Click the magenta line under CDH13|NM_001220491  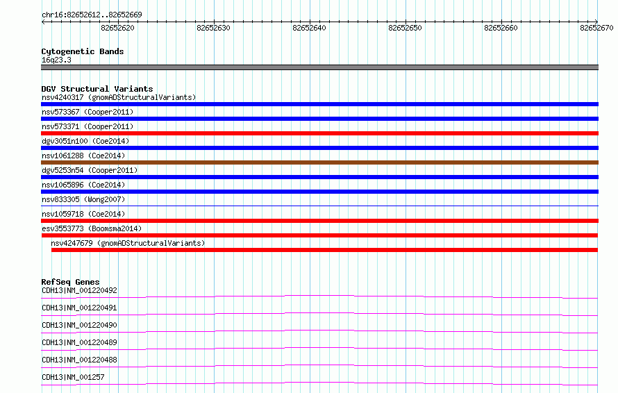pos(319,314)
